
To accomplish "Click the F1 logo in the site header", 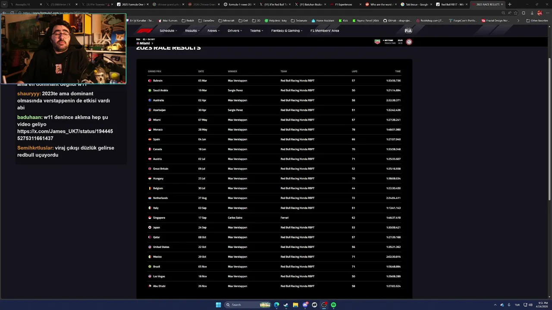I will pyautogui.click(x=144, y=31).
